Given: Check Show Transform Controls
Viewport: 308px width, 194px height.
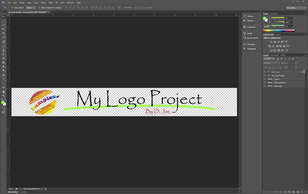Looking at the screenshot, I should click(39, 7).
